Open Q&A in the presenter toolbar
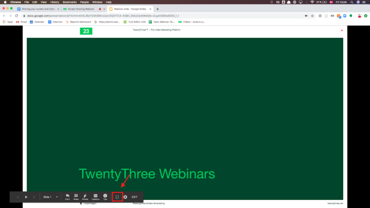The image size is (370, 208). coord(67,197)
